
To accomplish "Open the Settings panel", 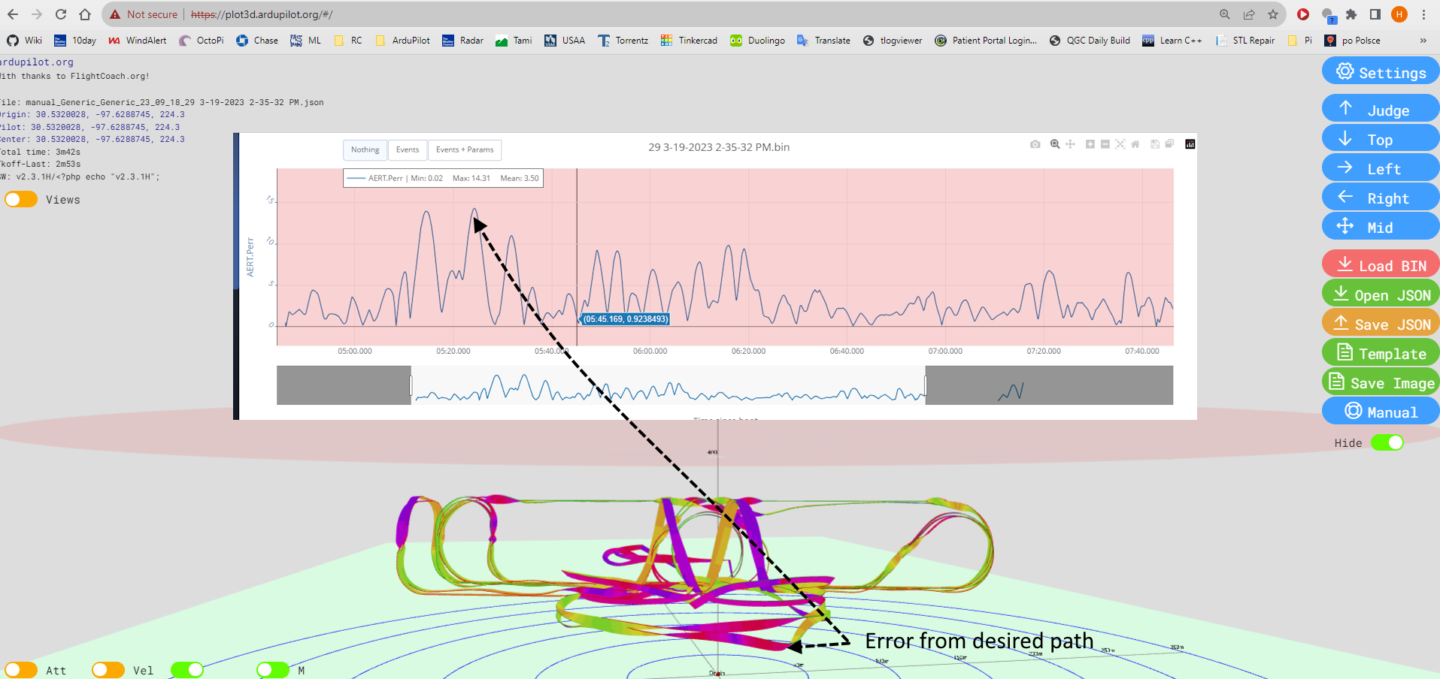I will coord(1381,72).
